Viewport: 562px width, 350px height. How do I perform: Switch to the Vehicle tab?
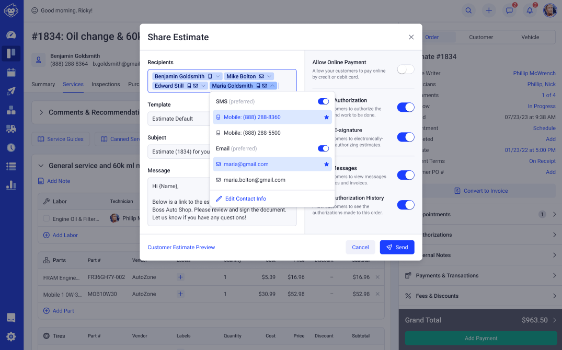pyautogui.click(x=530, y=37)
